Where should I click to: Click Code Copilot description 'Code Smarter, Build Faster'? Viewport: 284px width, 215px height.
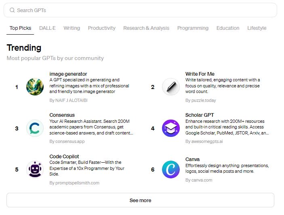pos(87,168)
